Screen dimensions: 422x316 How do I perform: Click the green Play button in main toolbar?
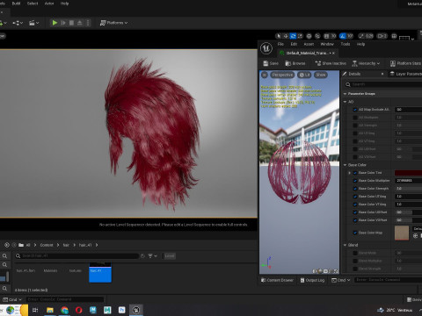55,23
